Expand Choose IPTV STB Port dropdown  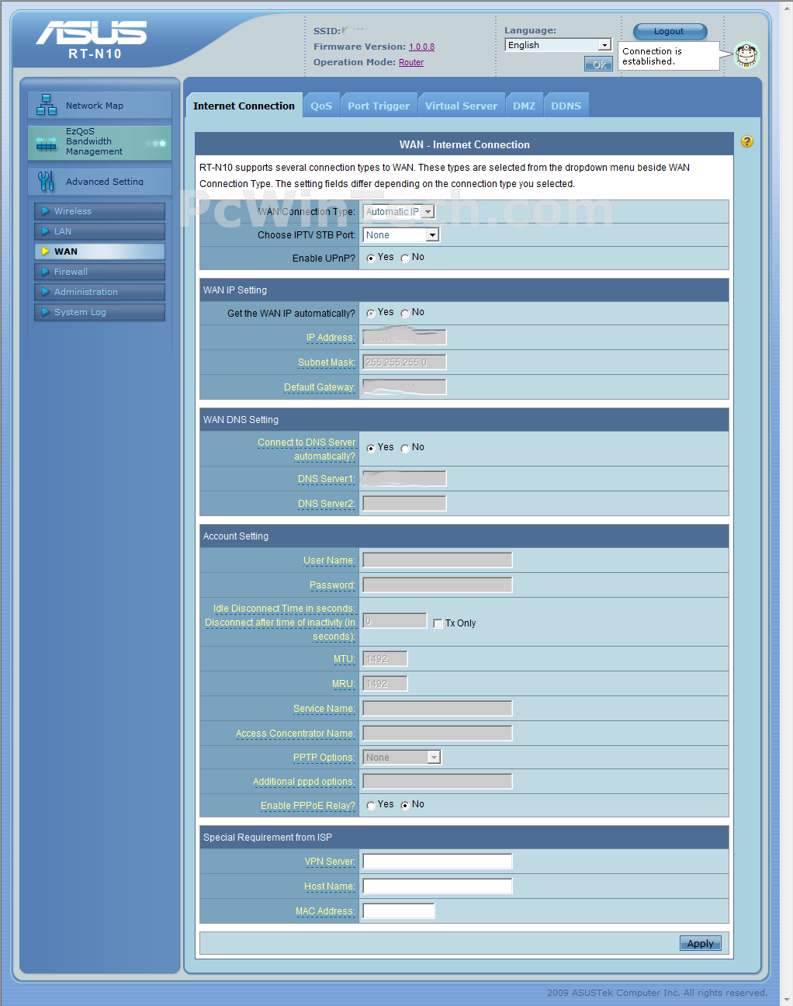[401, 235]
